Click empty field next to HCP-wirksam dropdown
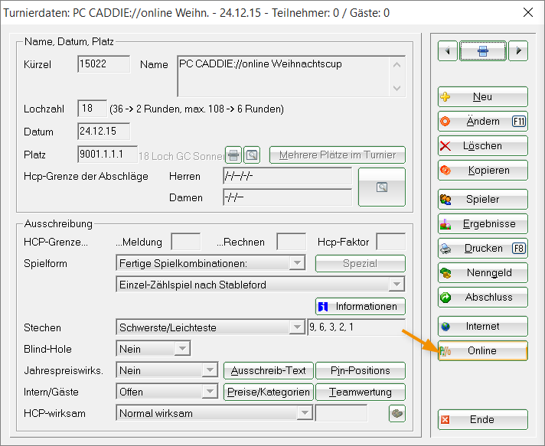545x446 pixels. (x=341, y=413)
